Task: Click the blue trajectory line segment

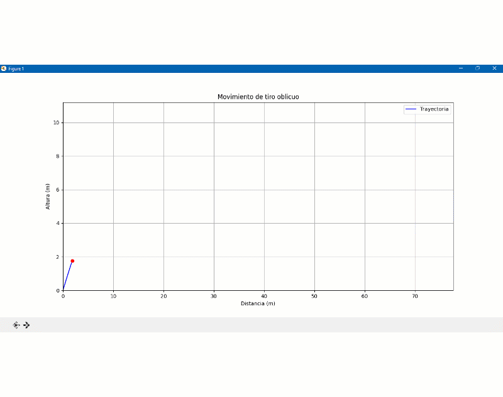Action: (67, 276)
